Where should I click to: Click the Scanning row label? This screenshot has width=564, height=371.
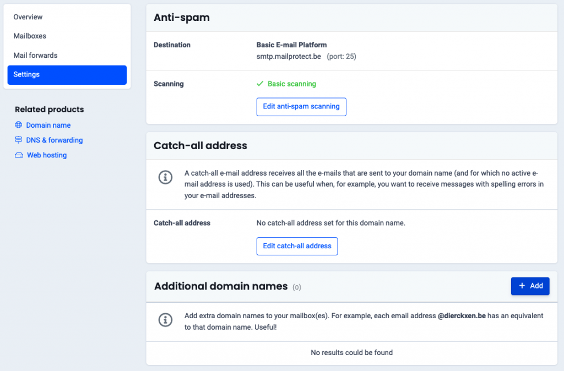pos(169,84)
